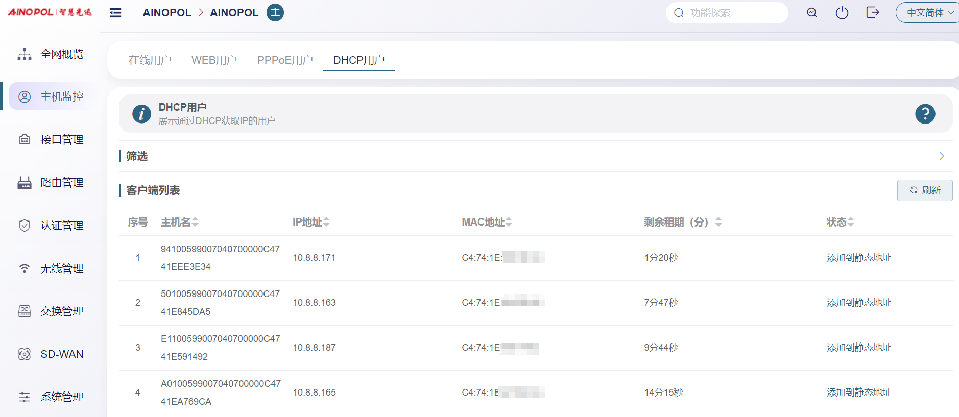Click the 无线管理 wifi icon
The image size is (959, 417).
25,268
